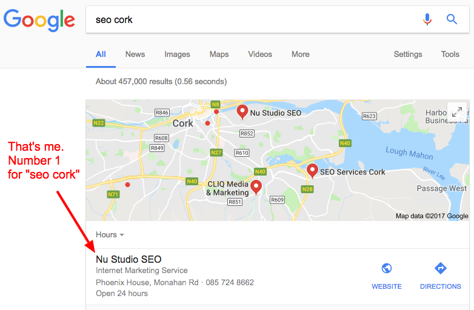Open the Maps tab

pos(219,54)
